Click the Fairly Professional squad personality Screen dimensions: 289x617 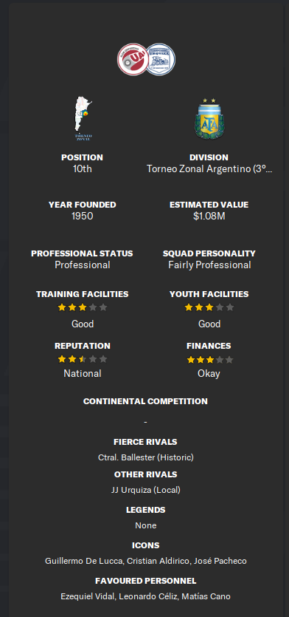[x=209, y=265]
